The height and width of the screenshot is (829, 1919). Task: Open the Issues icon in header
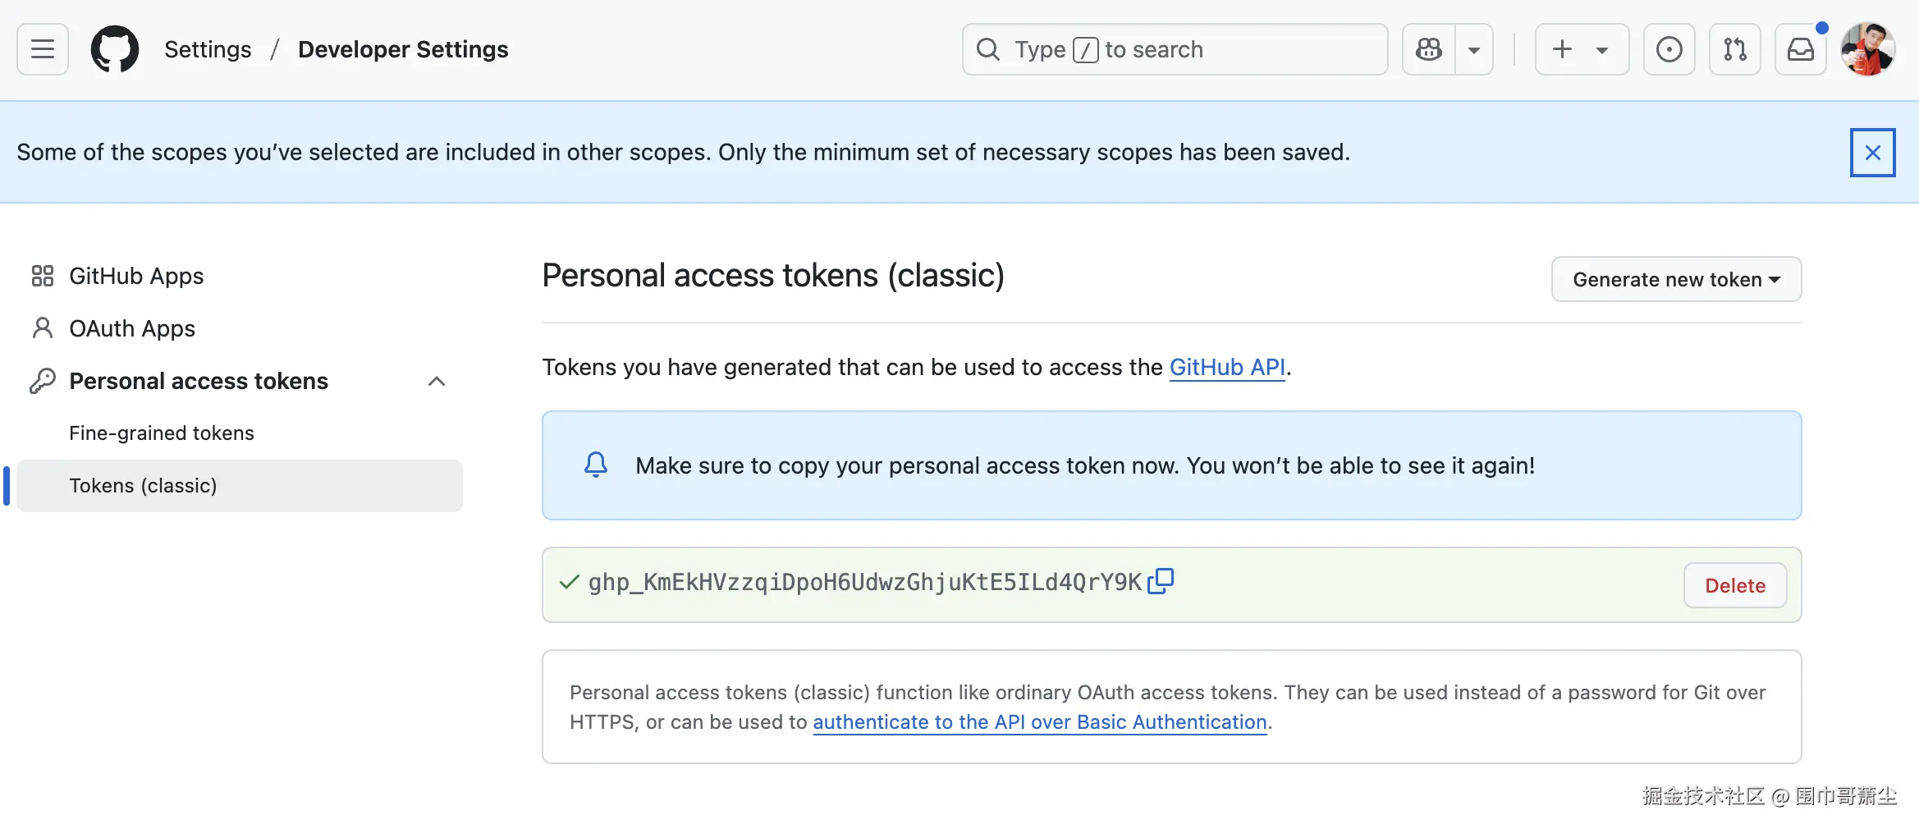[x=1669, y=49]
